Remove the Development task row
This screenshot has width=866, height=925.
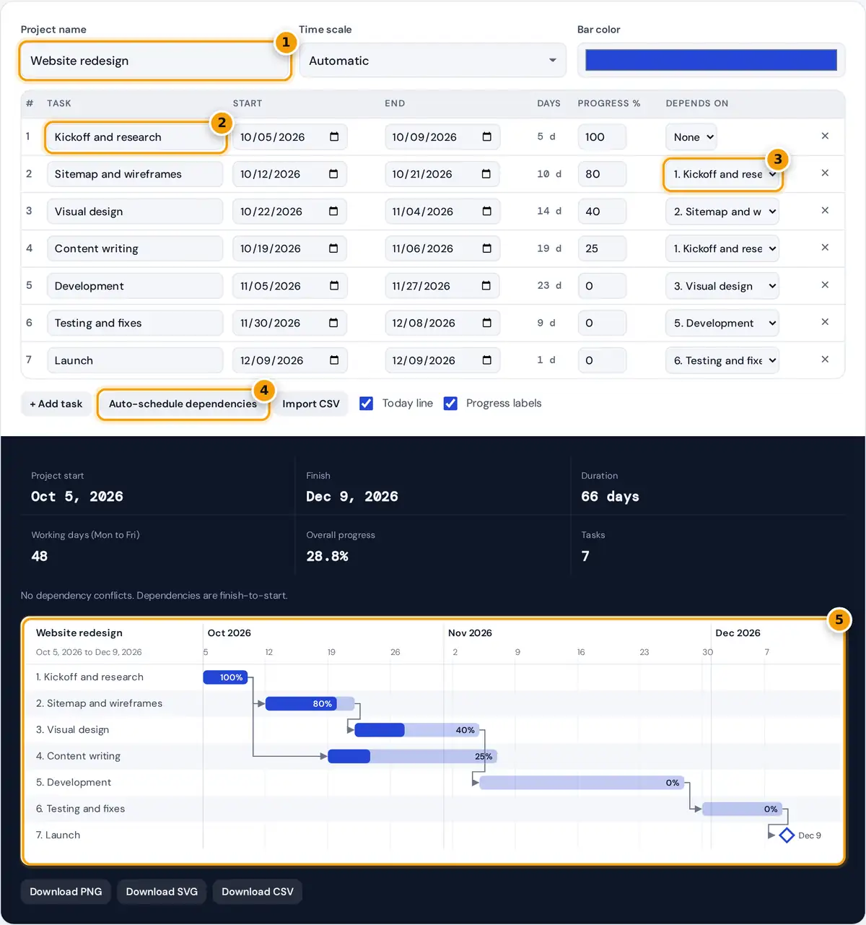pyautogui.click(x=825, y=285)
